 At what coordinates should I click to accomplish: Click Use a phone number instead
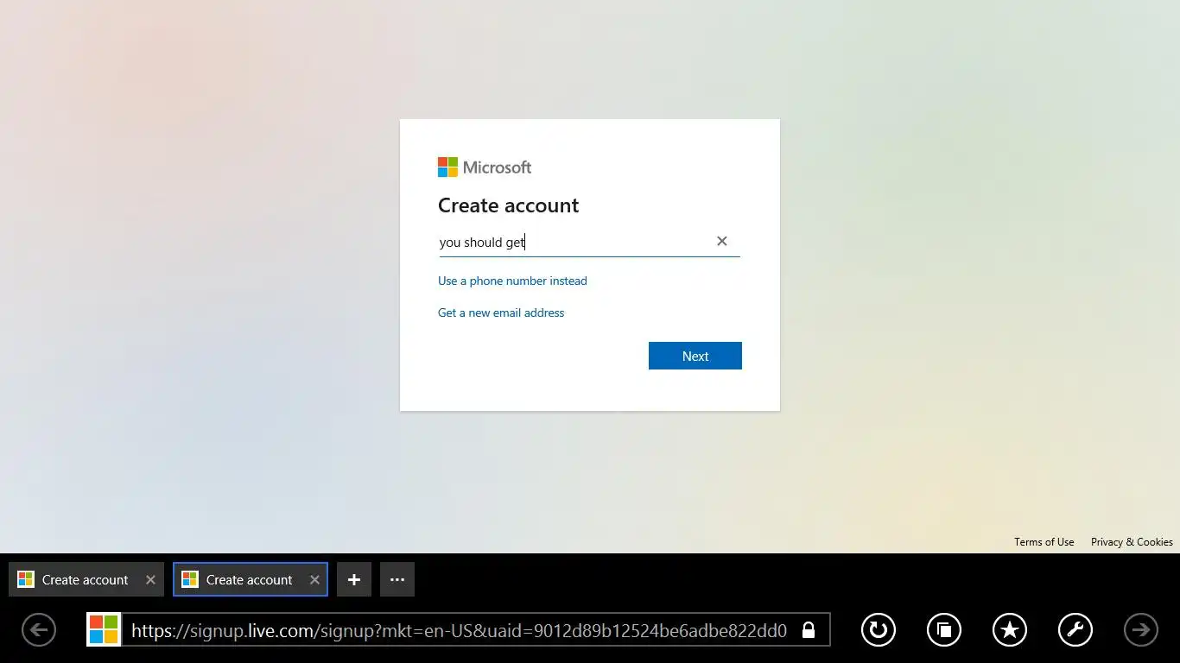(x=512, y=281)
